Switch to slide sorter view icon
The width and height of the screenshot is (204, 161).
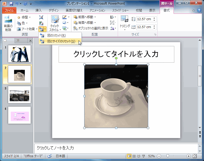(134, 156)
